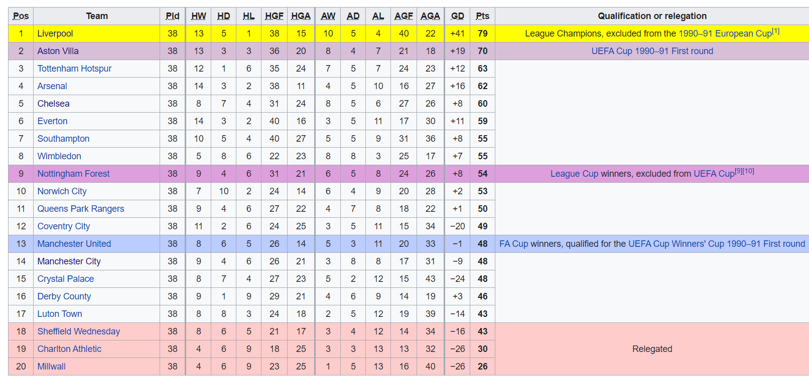This screenshot has height=377, width=809.
Task: Open the Arsenal team page link
Action: pyautogui.click(x=52, y=86)
